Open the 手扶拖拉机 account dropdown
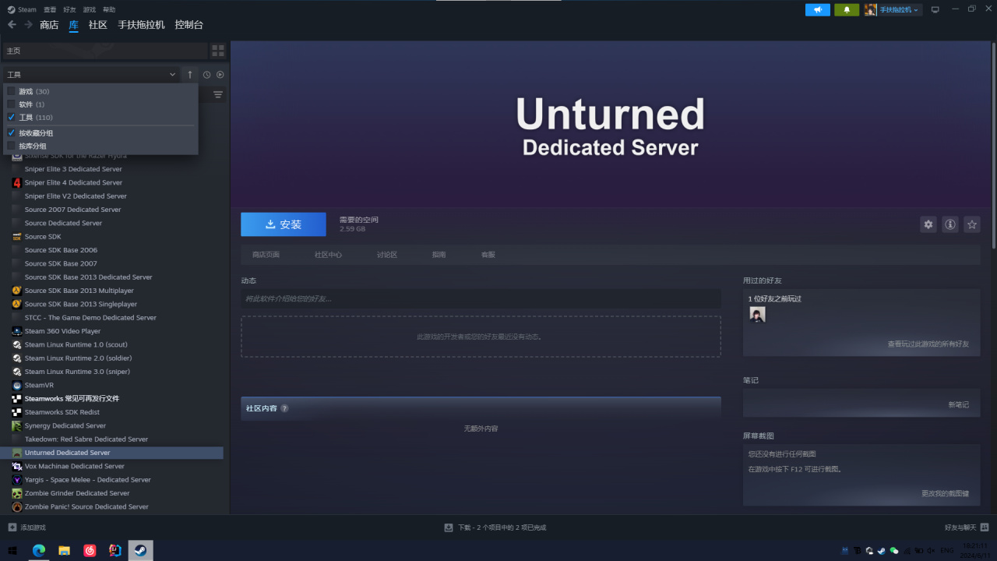 [900, 9]
